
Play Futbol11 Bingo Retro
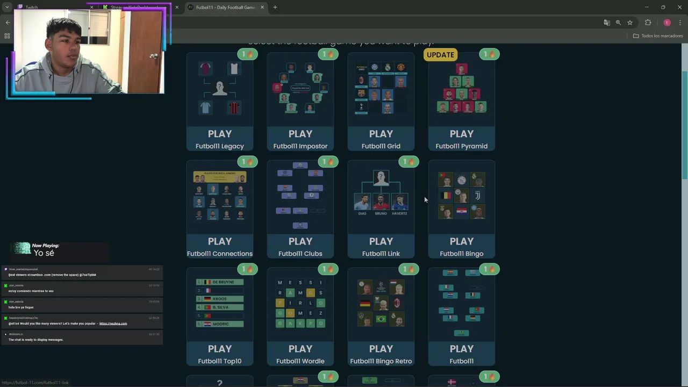[381, 354]
